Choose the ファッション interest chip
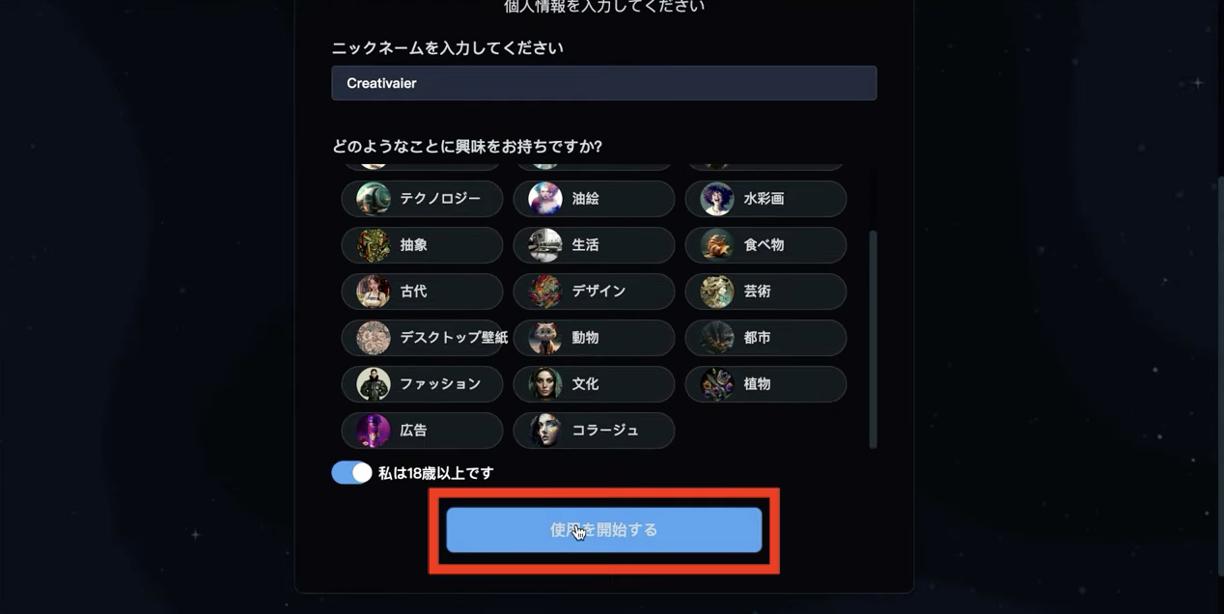 (x=422, y=384)
